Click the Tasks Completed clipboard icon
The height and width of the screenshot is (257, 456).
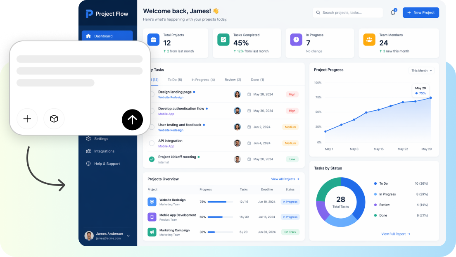[223, 40]
